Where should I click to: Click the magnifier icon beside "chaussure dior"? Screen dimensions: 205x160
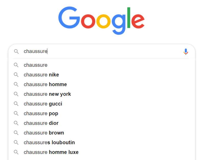click(16, 123)
